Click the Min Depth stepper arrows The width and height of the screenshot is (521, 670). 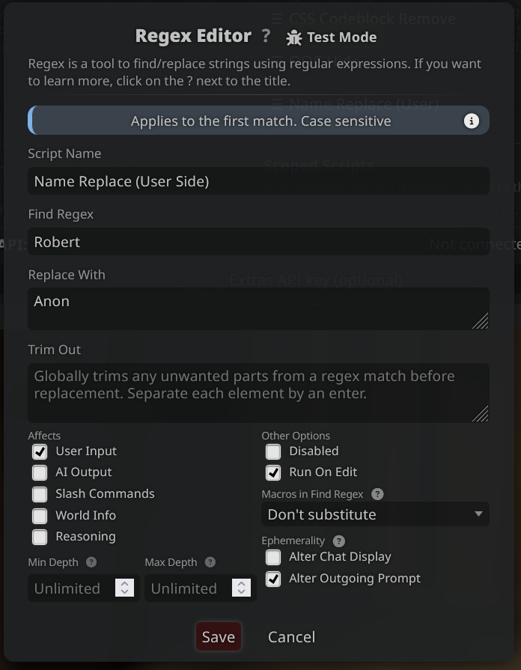[x=124, y=588]
